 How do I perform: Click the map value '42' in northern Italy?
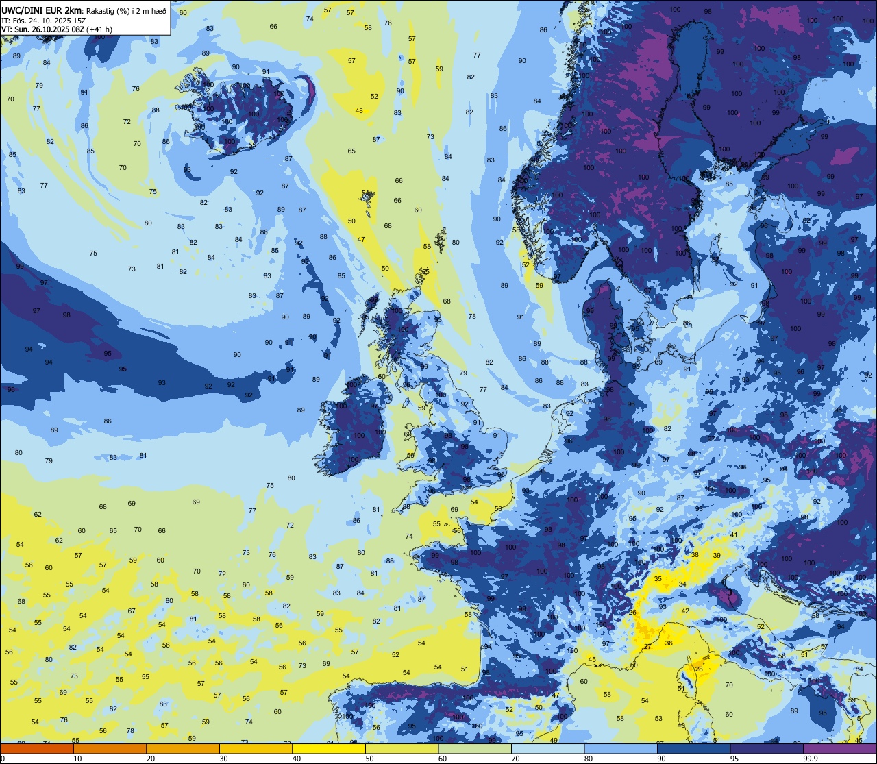click(685, 611)
